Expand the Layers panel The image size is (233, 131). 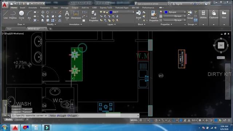[x=111, y=24]
